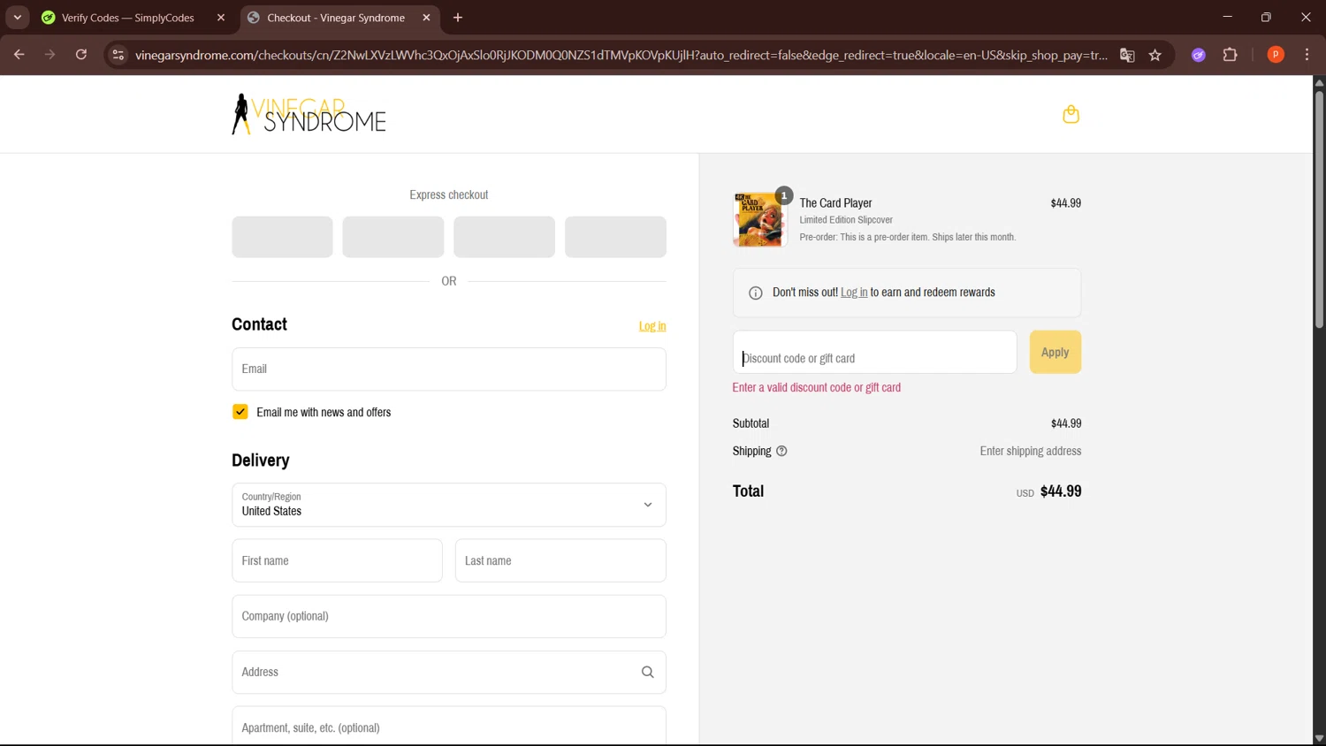The image size is (1326, 746).
Task: Click the Express checkout heading
Action: 448,194
